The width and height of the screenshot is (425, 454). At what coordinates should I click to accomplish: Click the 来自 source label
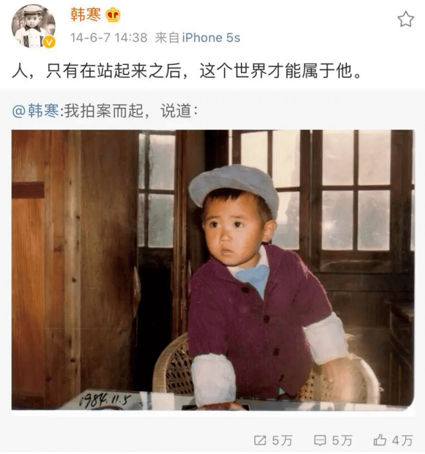click(x=167, y=38)
